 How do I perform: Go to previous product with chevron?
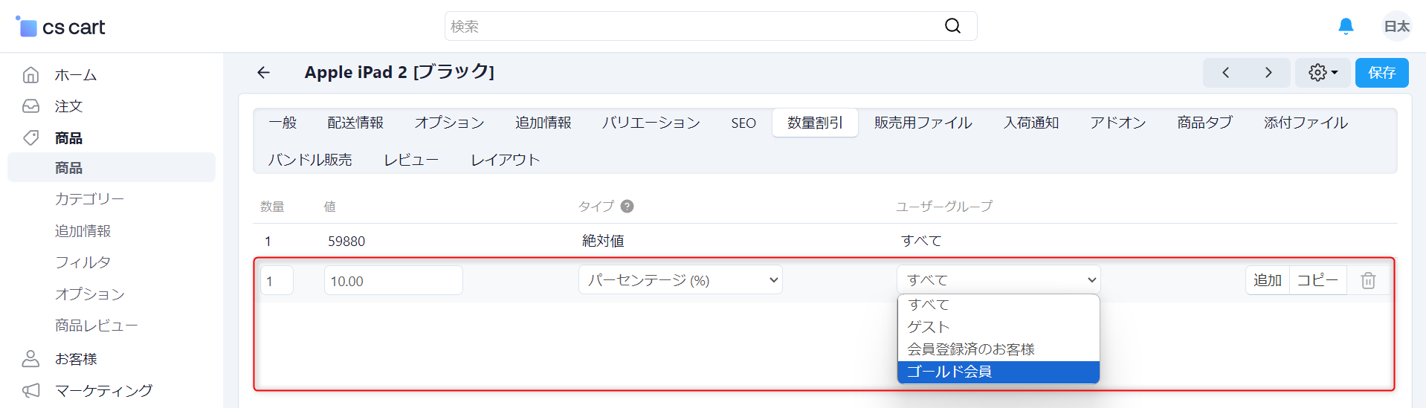[1225, 72]
